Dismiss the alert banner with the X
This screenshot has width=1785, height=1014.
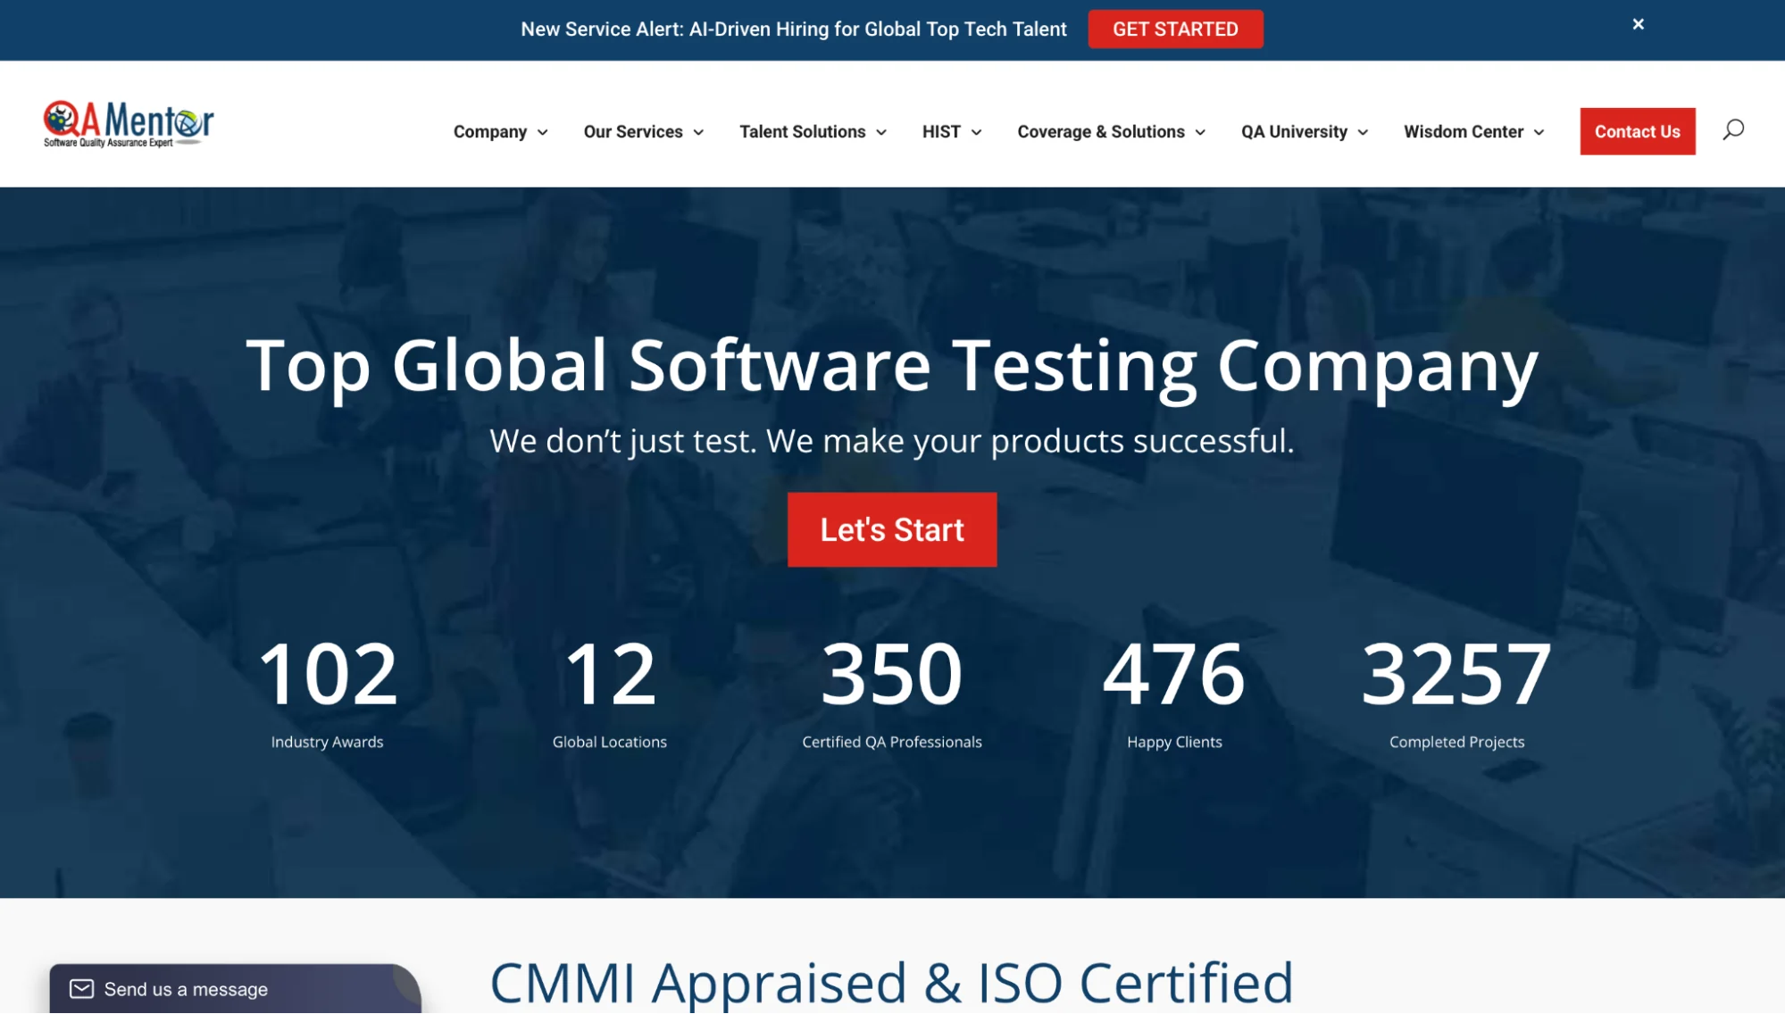click(x=1638, y=24)
